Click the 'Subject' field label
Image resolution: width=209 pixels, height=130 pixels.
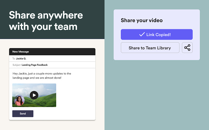[x=16, y=65]
